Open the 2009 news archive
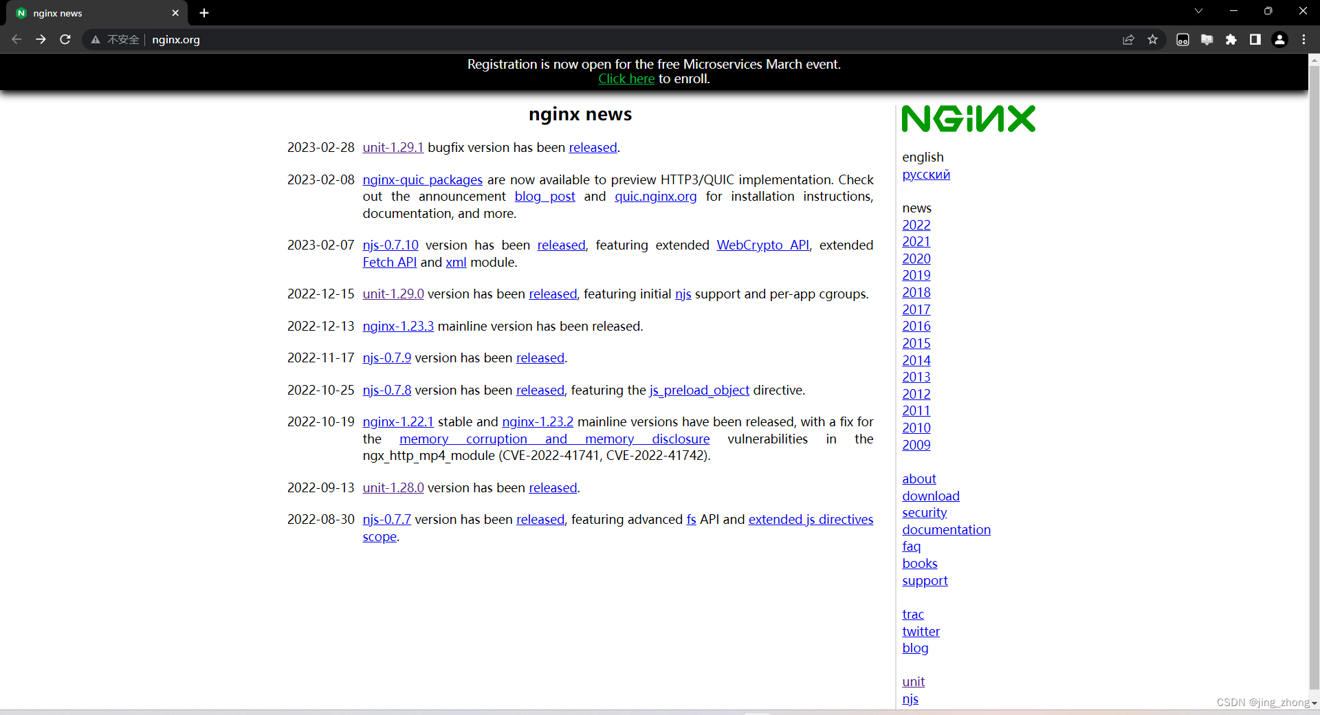 (x=916, y=445)
